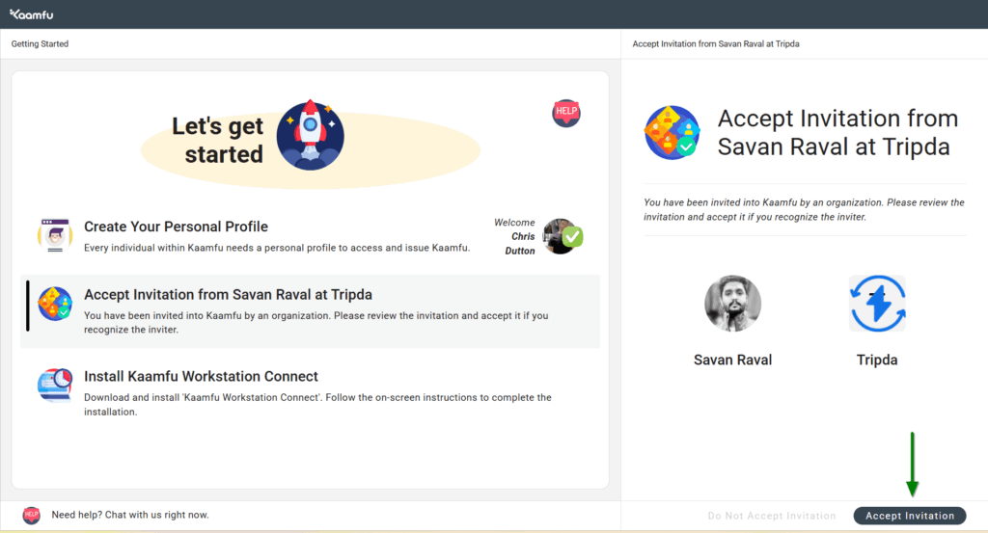Image resolution: width=988 pixels, height=533 pixels.
Task: Click the green checkmark on Chris Dutton's avatar
Action: click(572, 236)
